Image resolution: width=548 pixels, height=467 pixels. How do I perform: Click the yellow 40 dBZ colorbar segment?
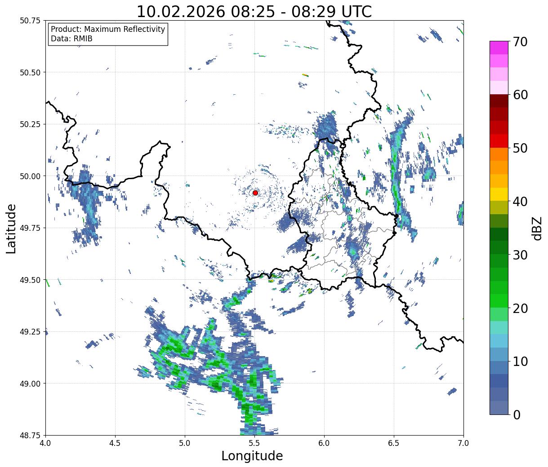[499, 194]
